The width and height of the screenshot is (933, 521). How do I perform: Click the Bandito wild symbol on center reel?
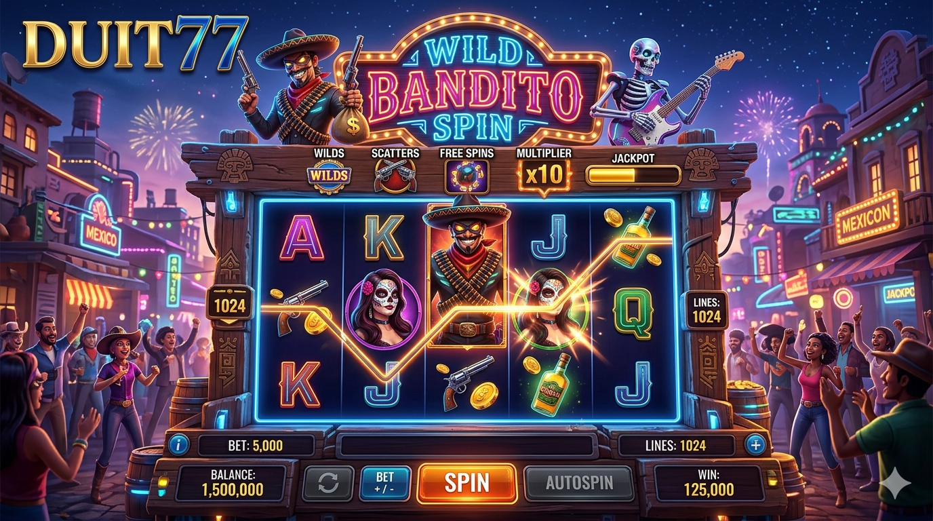(x=466, y=273)
